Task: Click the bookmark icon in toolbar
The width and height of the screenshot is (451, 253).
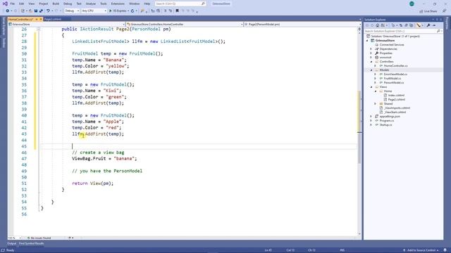Action: (x=177, y=11)
